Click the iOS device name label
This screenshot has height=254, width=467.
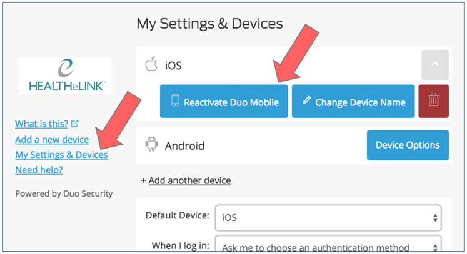[x=173, y=66]
